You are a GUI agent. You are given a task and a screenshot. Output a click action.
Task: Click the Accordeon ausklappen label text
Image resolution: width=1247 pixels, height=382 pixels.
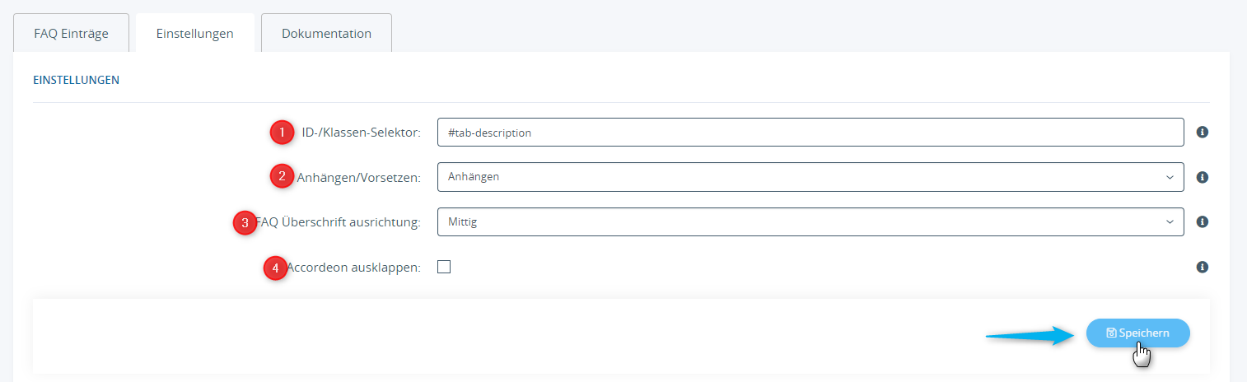tap(354, 267)
